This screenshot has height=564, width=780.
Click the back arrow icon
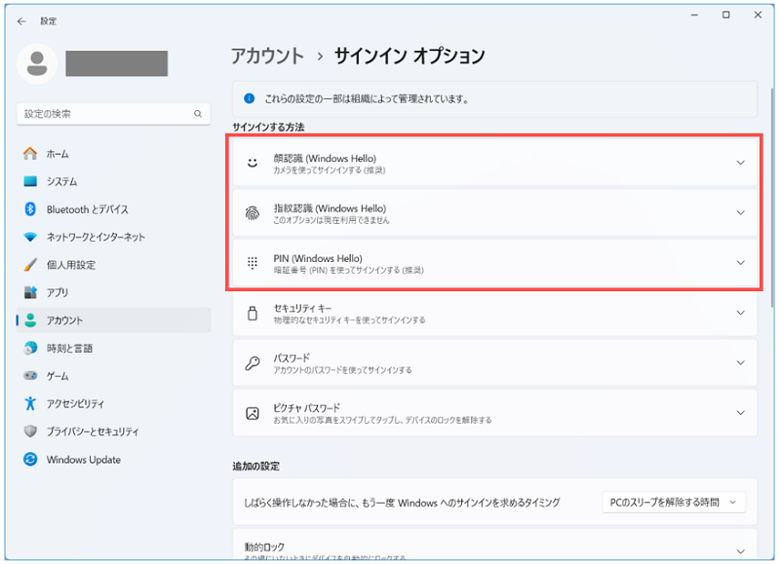(x=21, y=21)
